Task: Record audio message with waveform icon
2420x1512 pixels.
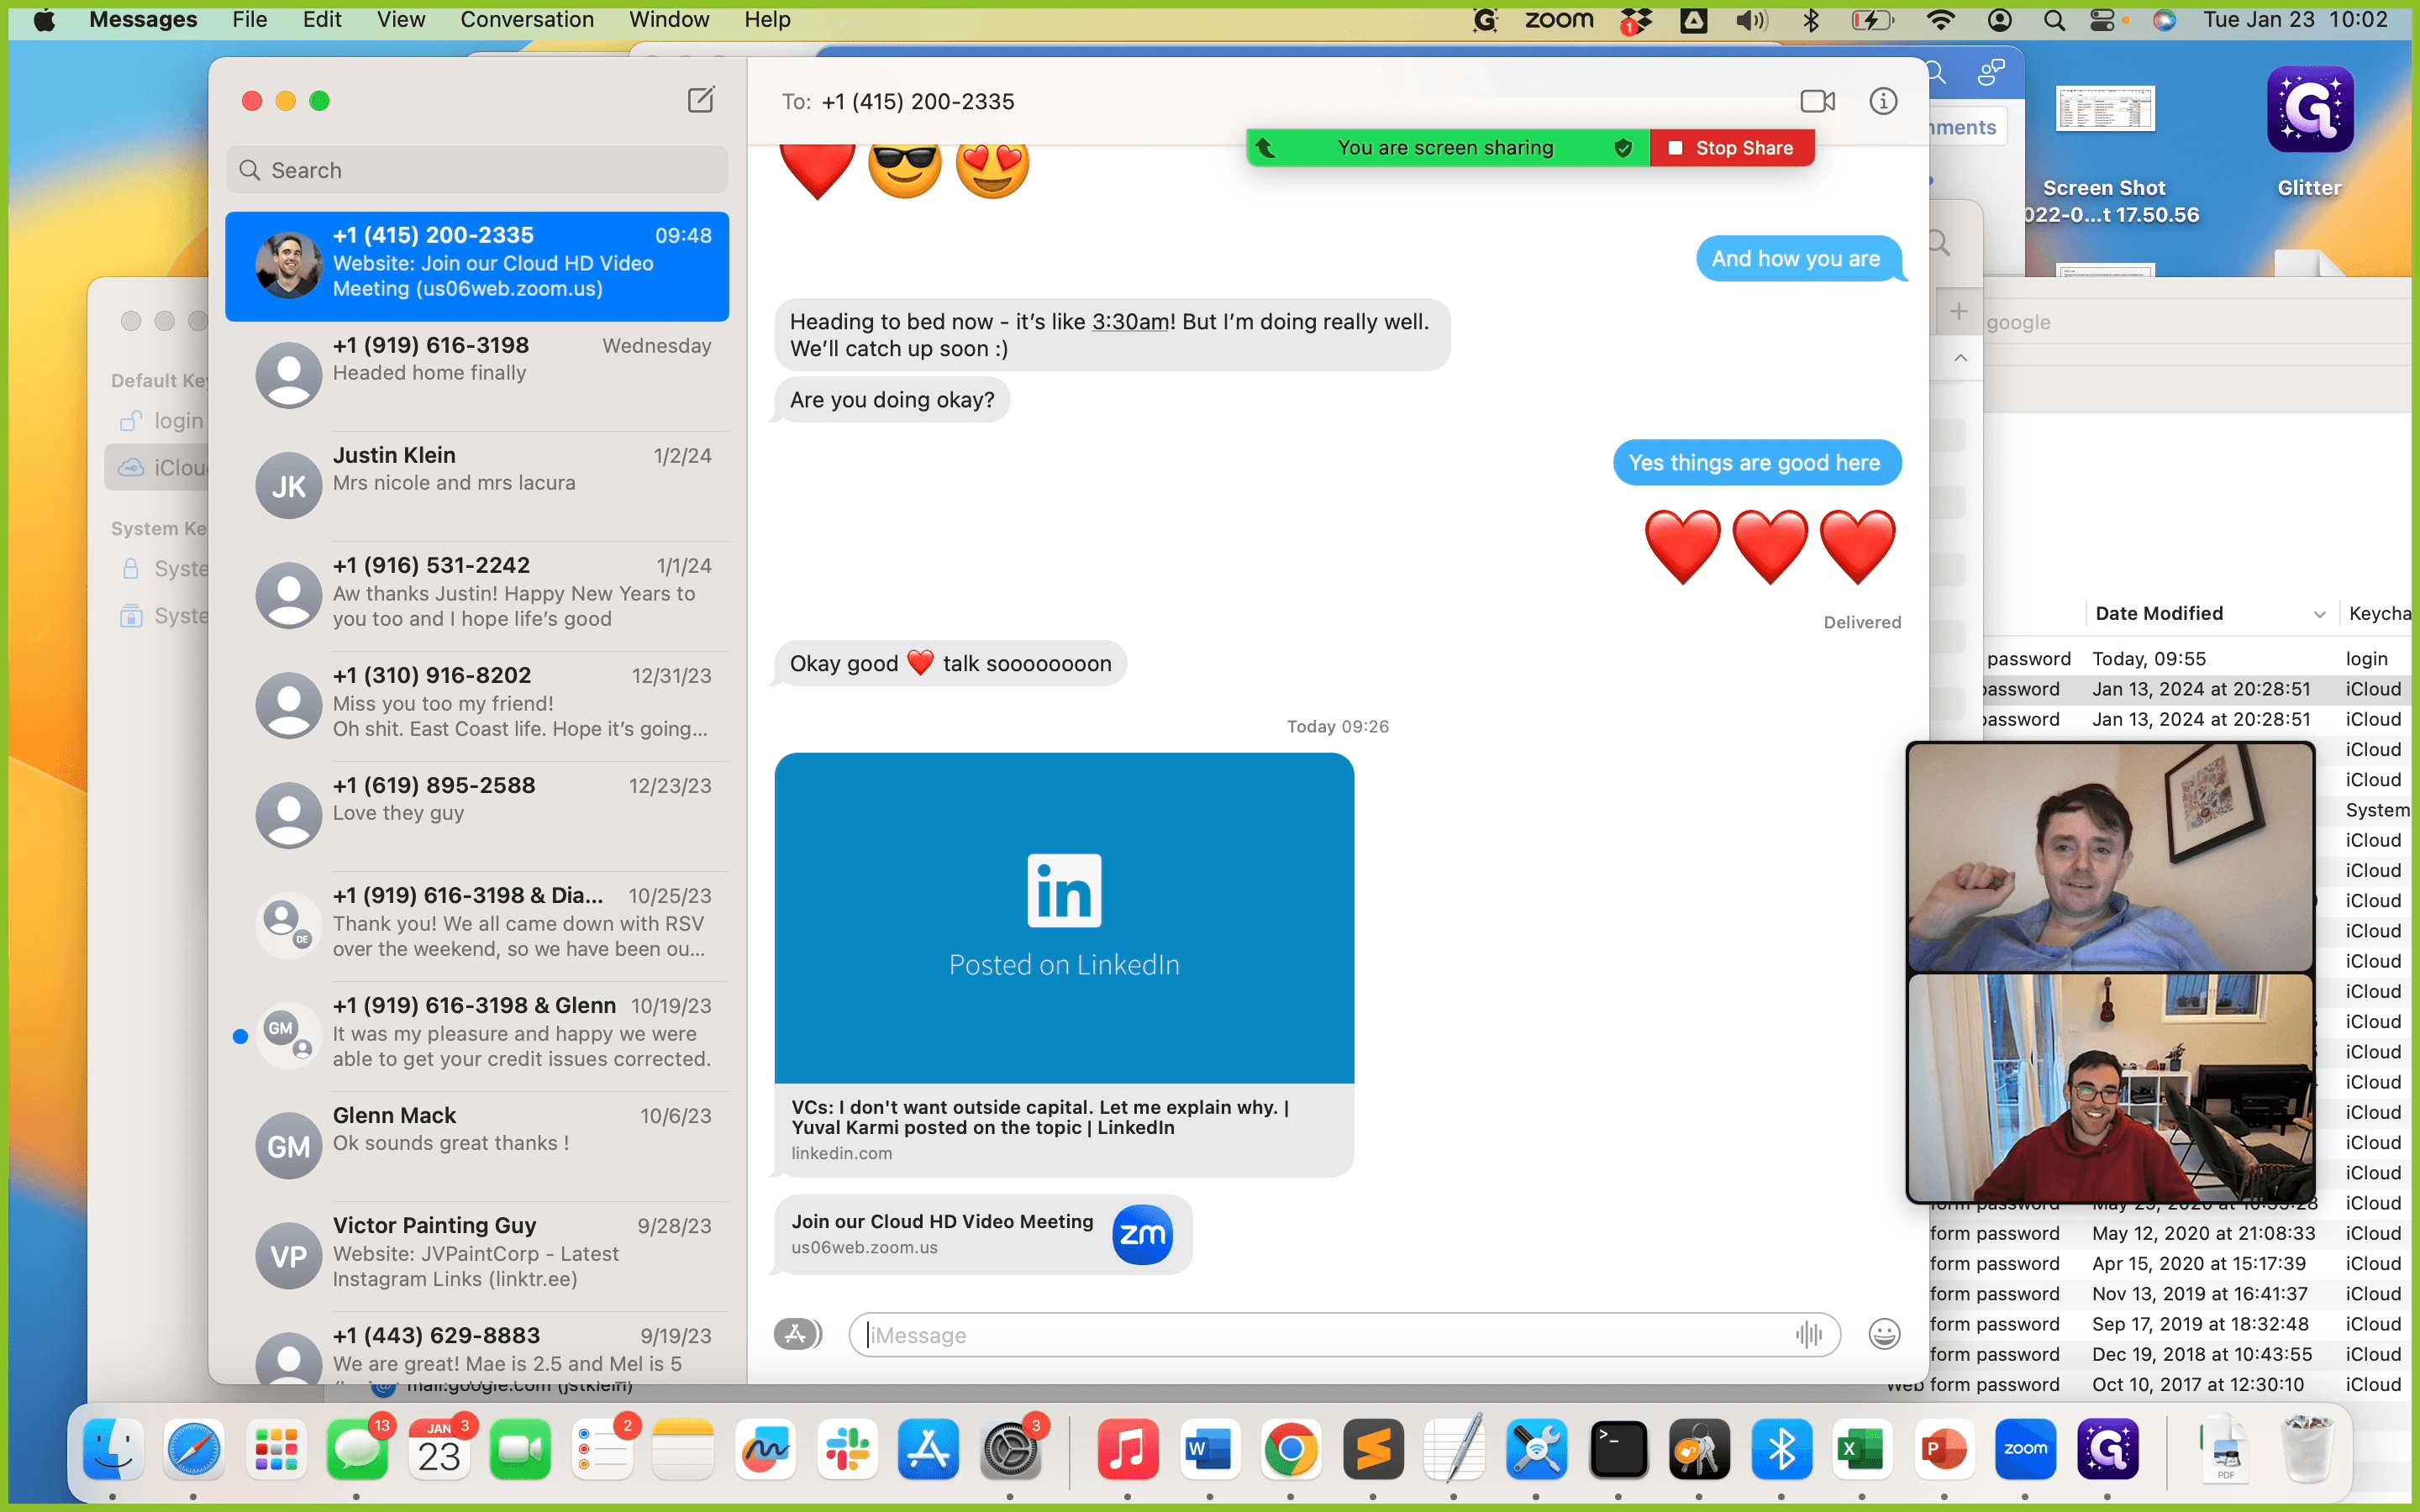Action: (x=1808, y=1334)
